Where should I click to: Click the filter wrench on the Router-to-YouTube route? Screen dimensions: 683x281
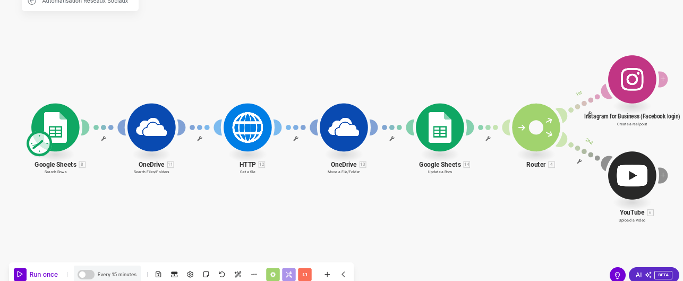tap(579, 161)
